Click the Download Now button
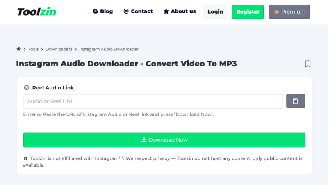This screenshot has height=185, width=328. click(164, 140)
